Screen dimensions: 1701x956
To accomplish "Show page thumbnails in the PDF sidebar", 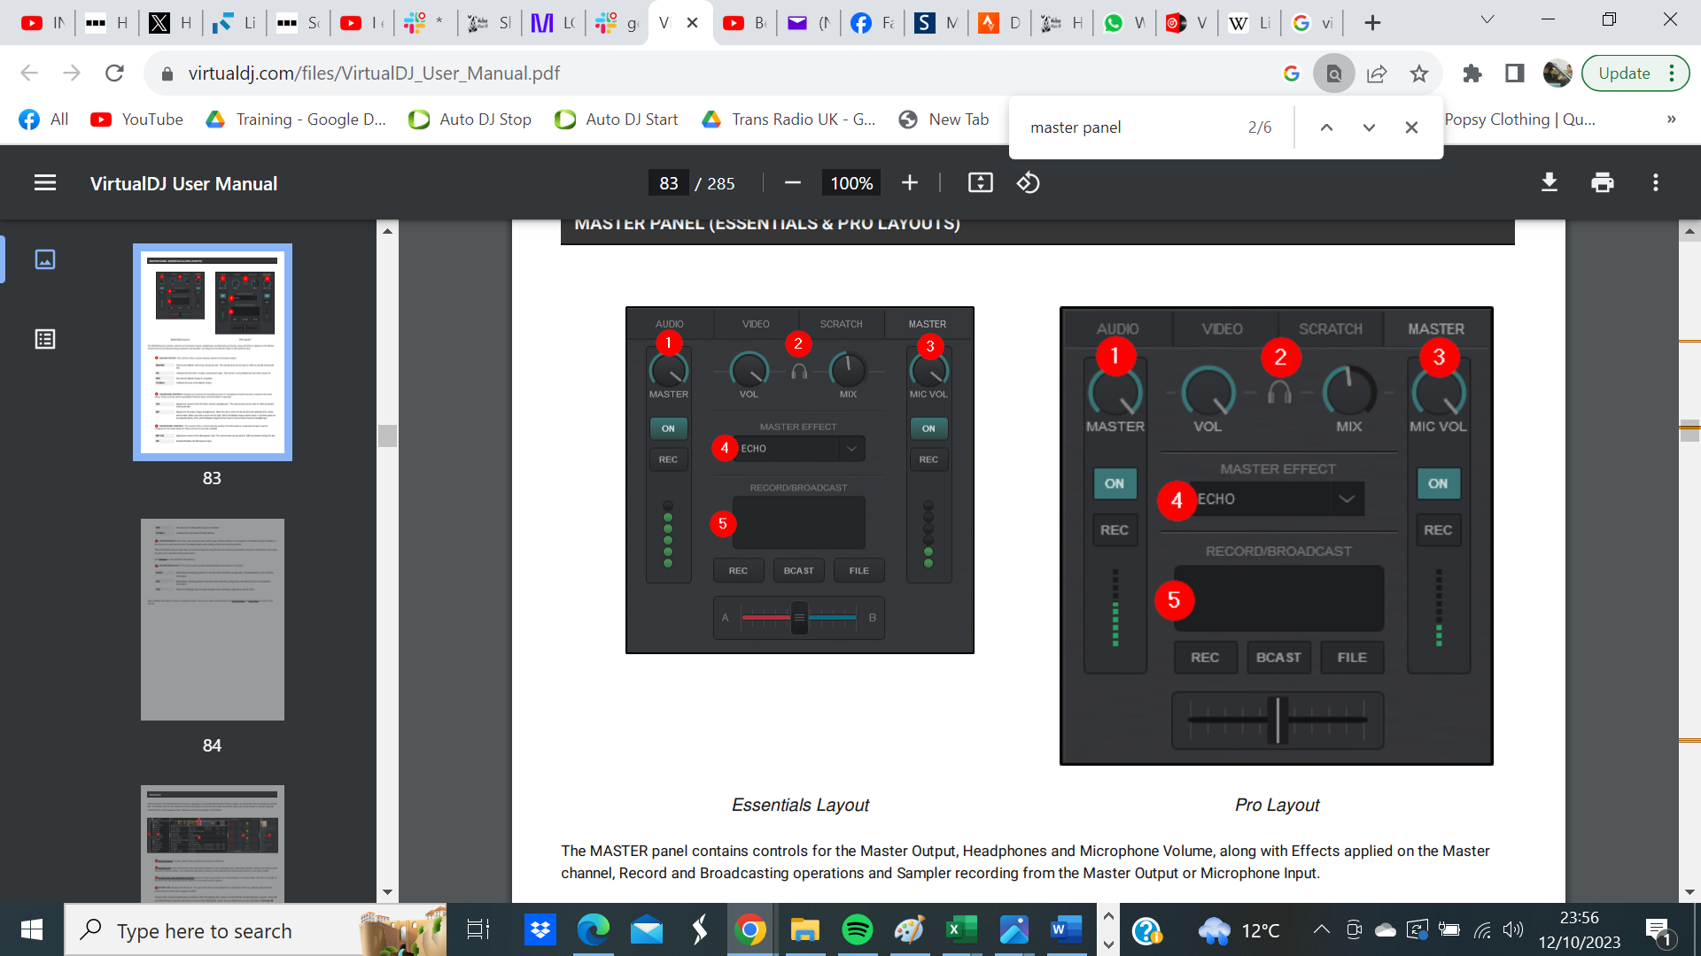I will 44,259.
